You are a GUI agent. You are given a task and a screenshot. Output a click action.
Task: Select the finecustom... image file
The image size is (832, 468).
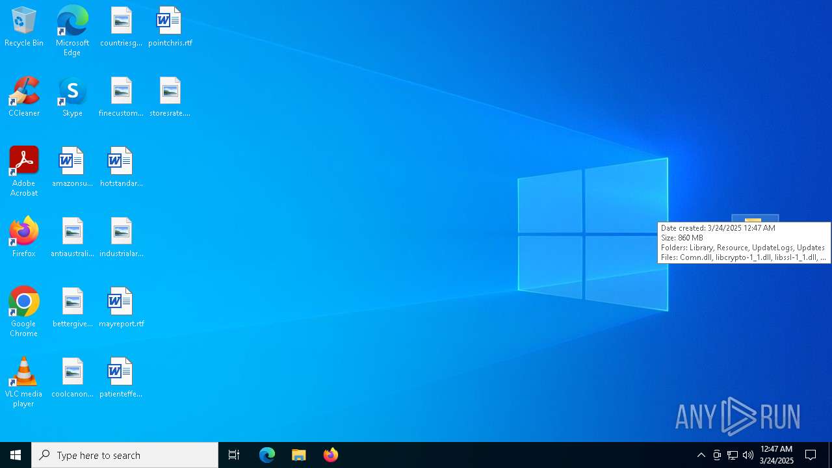click(x=121, y=97)
